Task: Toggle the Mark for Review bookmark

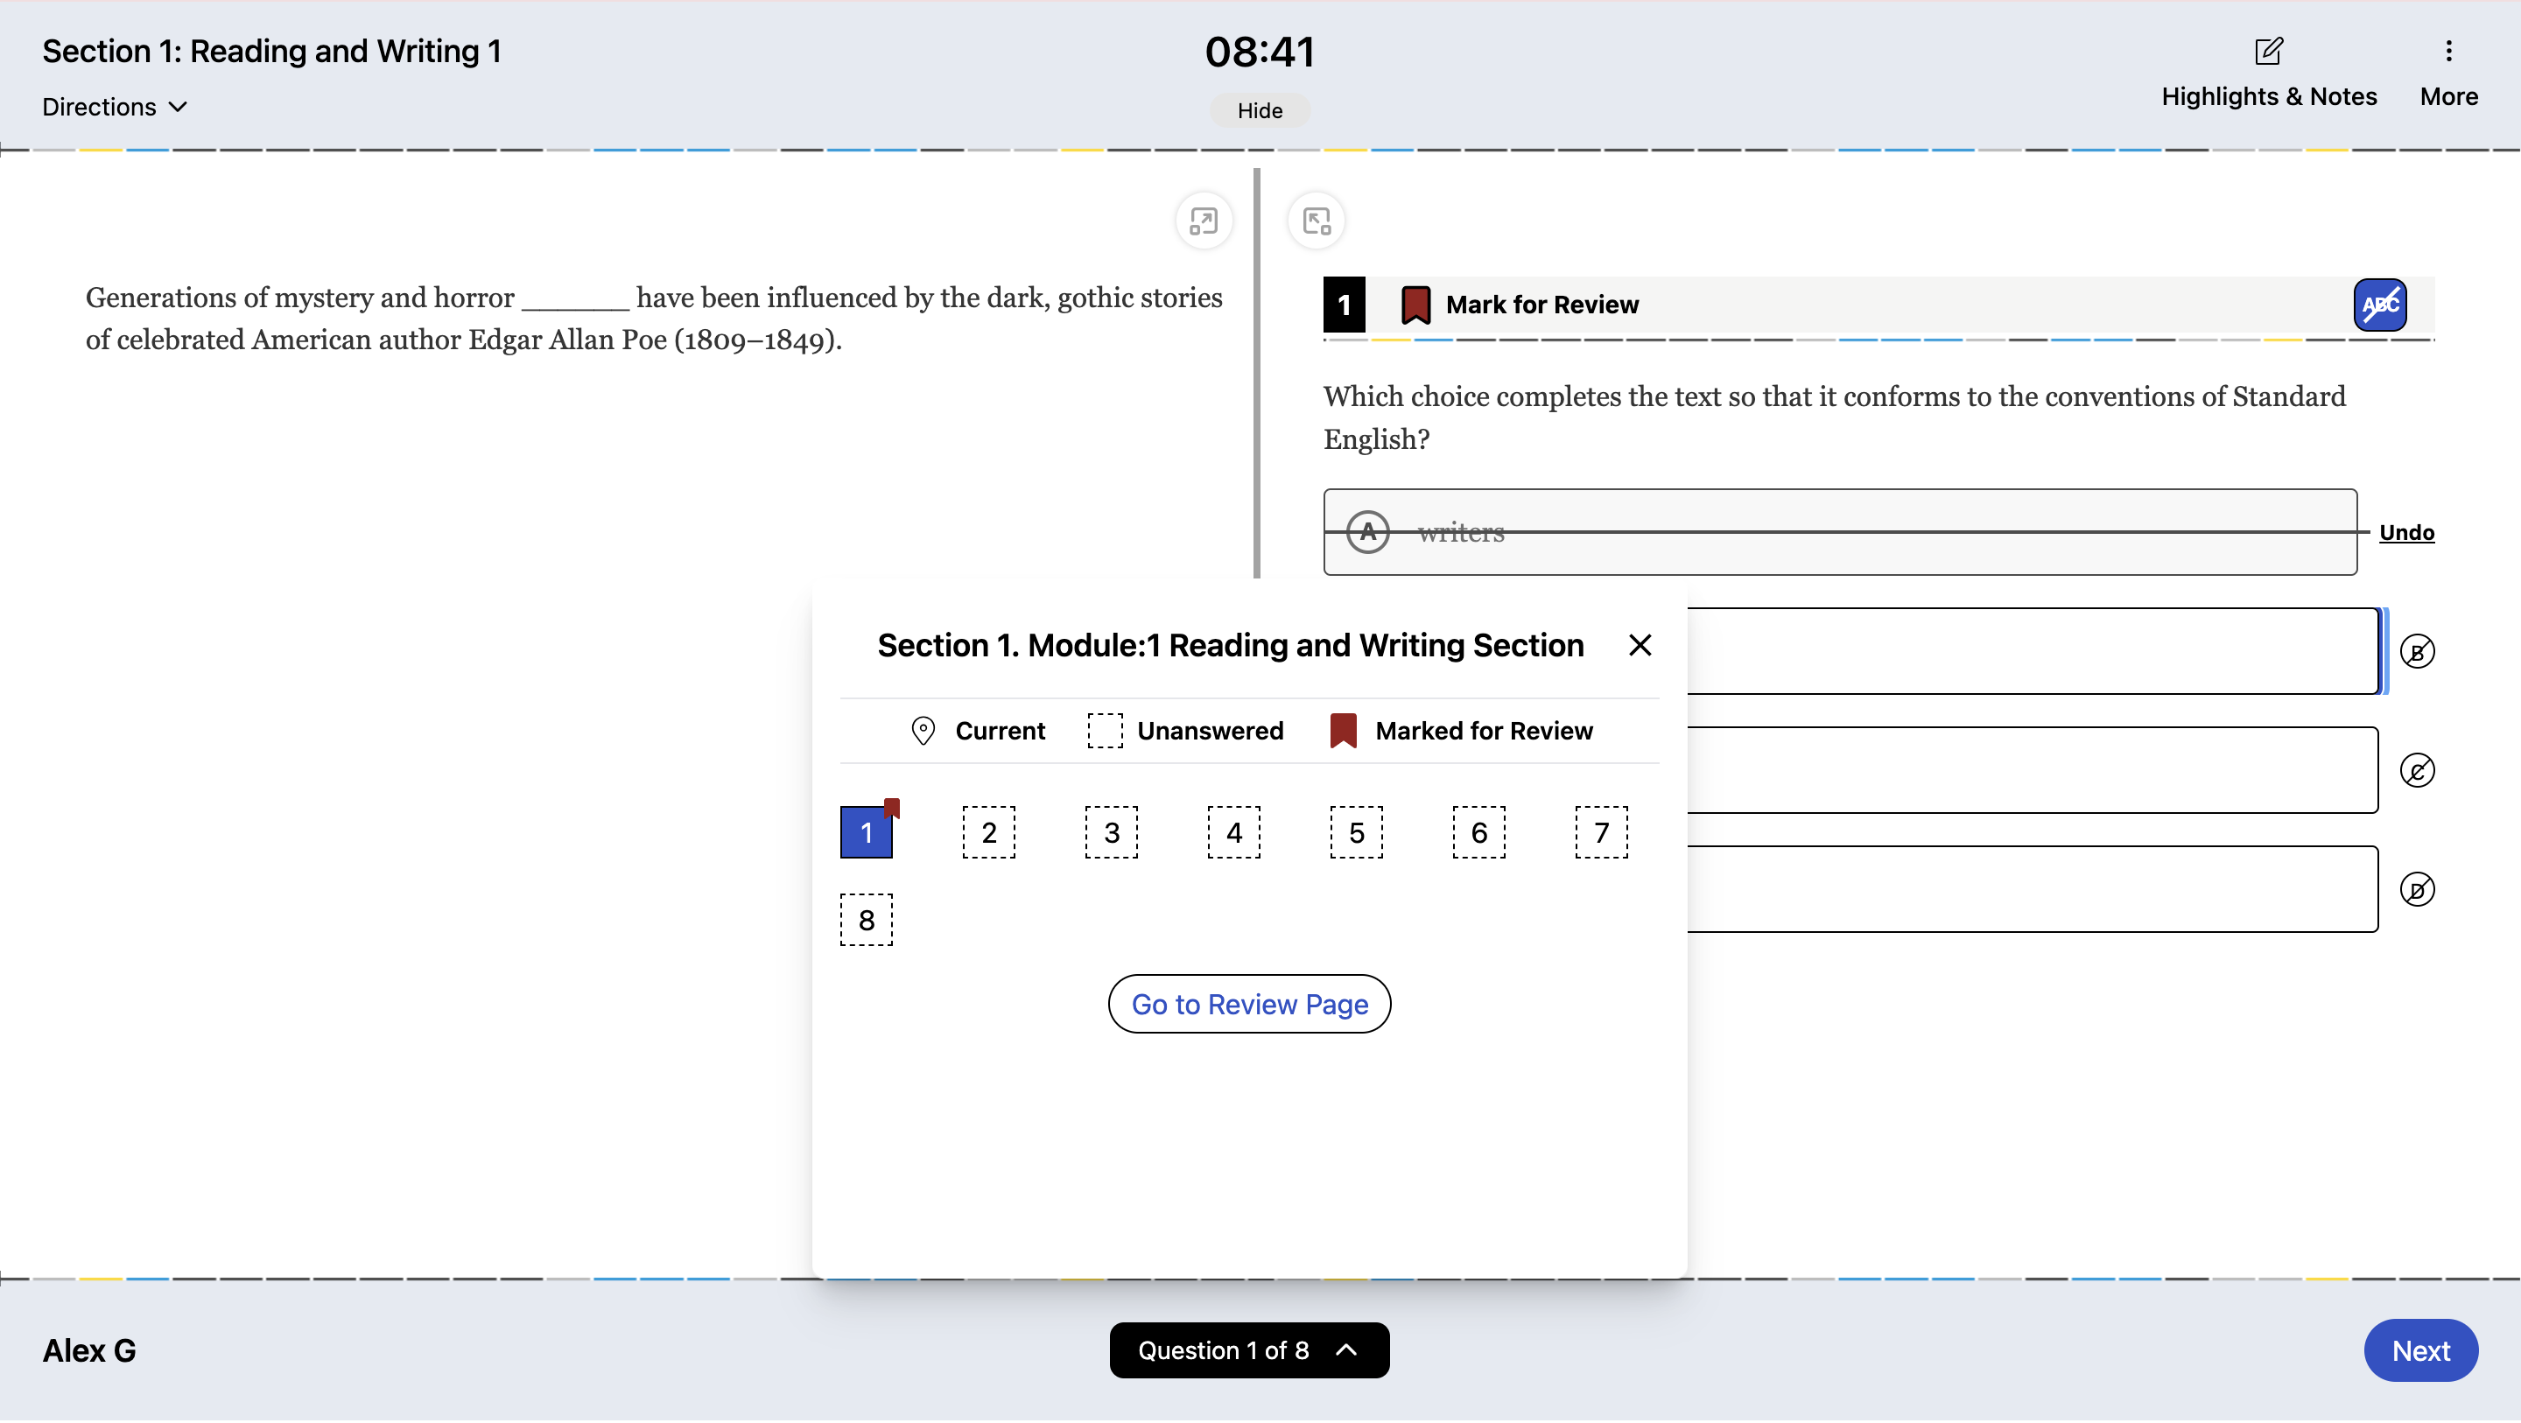Action: coord(1415,305)
